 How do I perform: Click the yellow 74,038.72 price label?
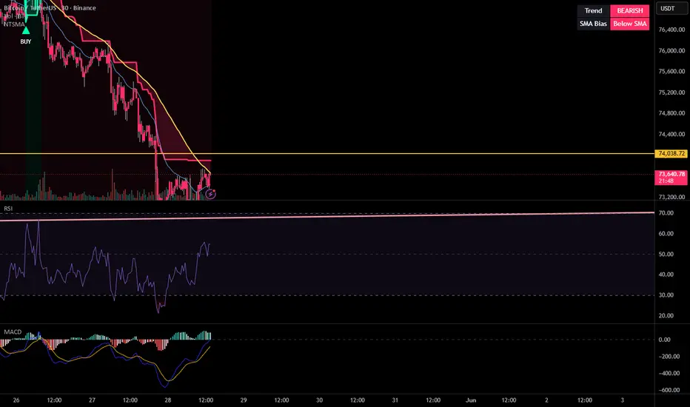pyautogui.click(x=671, y=154)
